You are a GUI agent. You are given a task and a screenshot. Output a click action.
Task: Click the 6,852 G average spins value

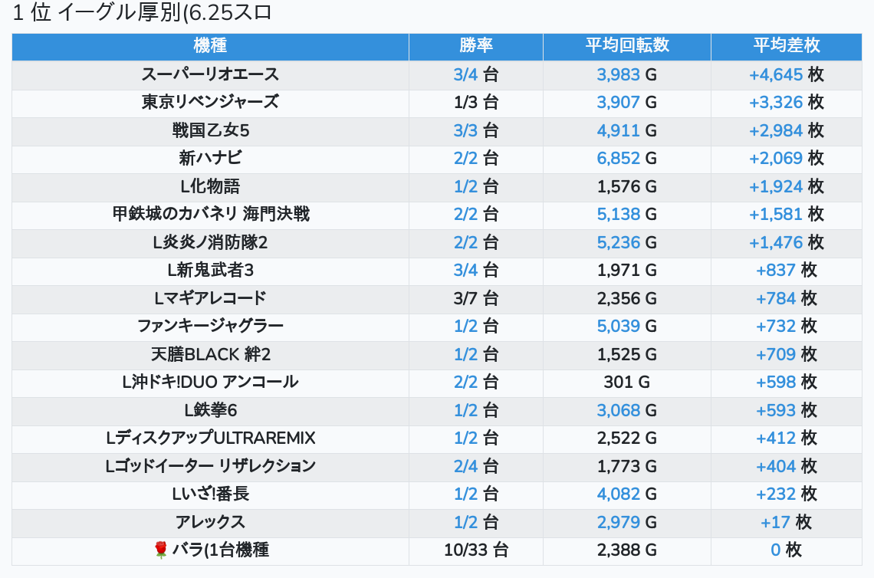tap(626, 158)
